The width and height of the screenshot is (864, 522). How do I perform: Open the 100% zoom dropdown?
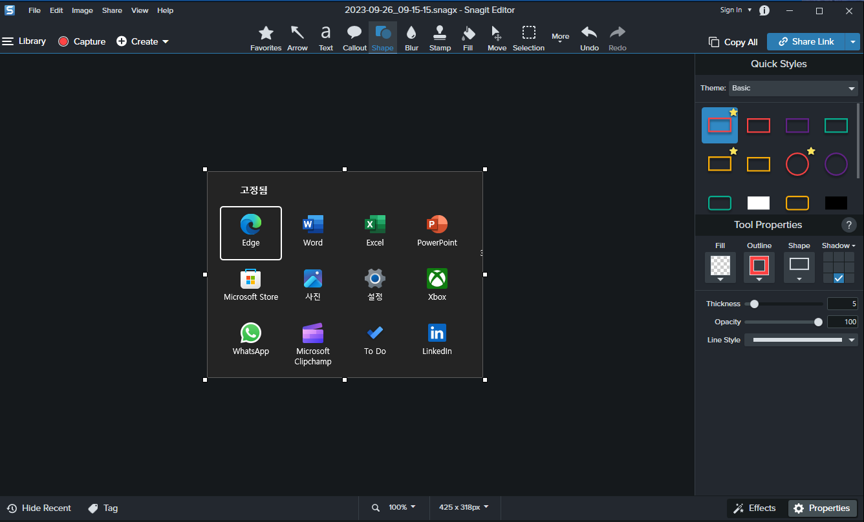pyautogui.click(x=402, y=508)
